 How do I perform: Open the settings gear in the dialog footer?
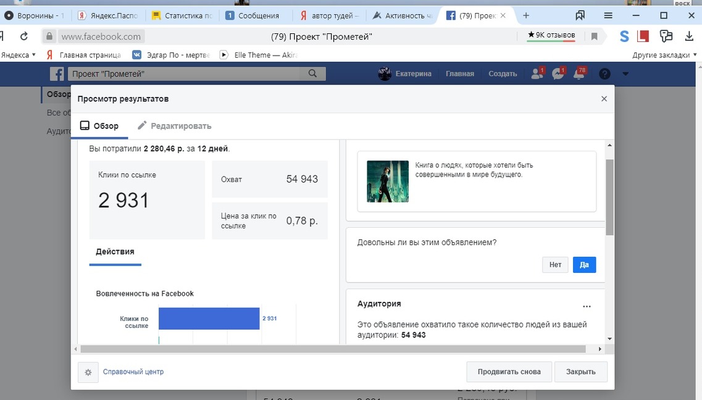pos(88,372)
